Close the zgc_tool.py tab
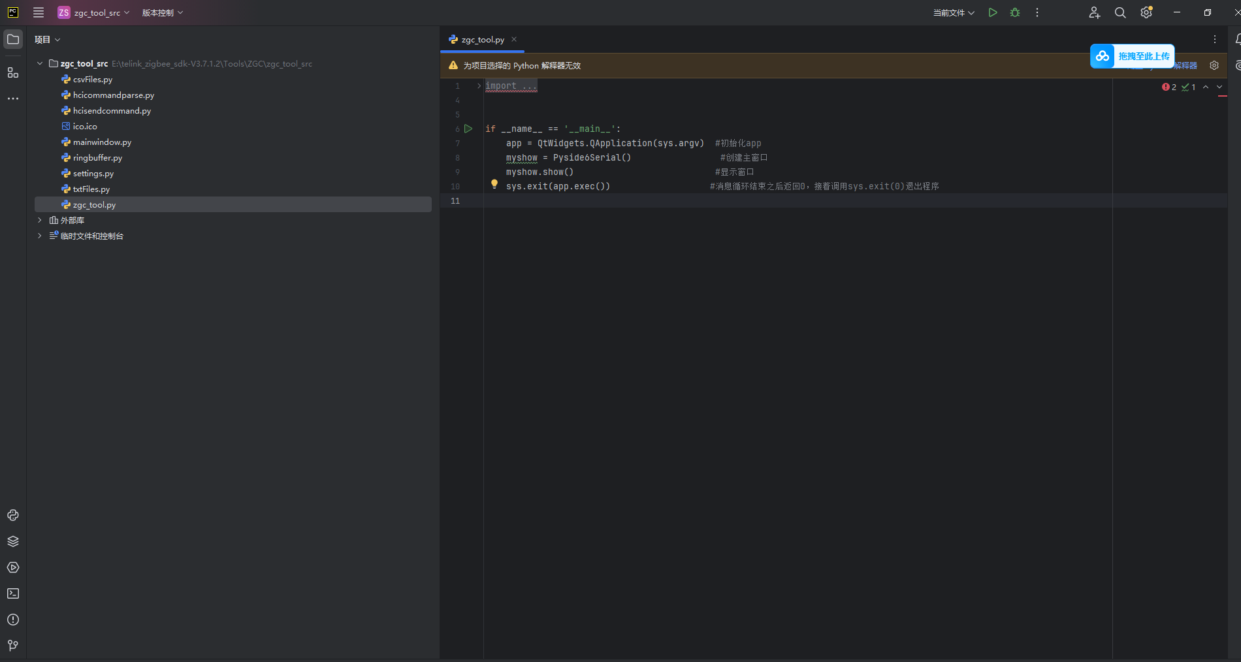Image resolution: width=1241 pixels, height=662 pixels. (x=514, y=39)
